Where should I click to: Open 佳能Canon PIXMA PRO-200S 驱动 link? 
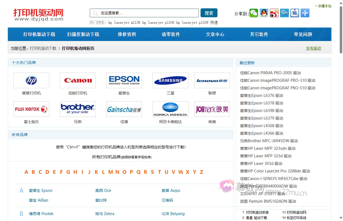pyautogui.click(x=270, y=73)
